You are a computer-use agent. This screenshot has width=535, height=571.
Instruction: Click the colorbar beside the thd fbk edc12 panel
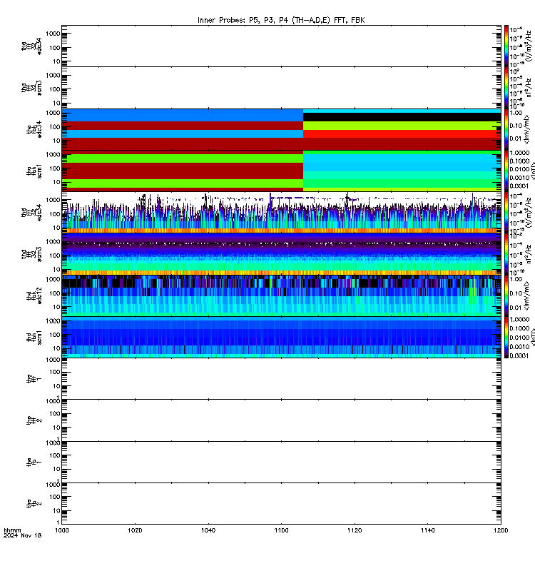(x=506, y=295)
